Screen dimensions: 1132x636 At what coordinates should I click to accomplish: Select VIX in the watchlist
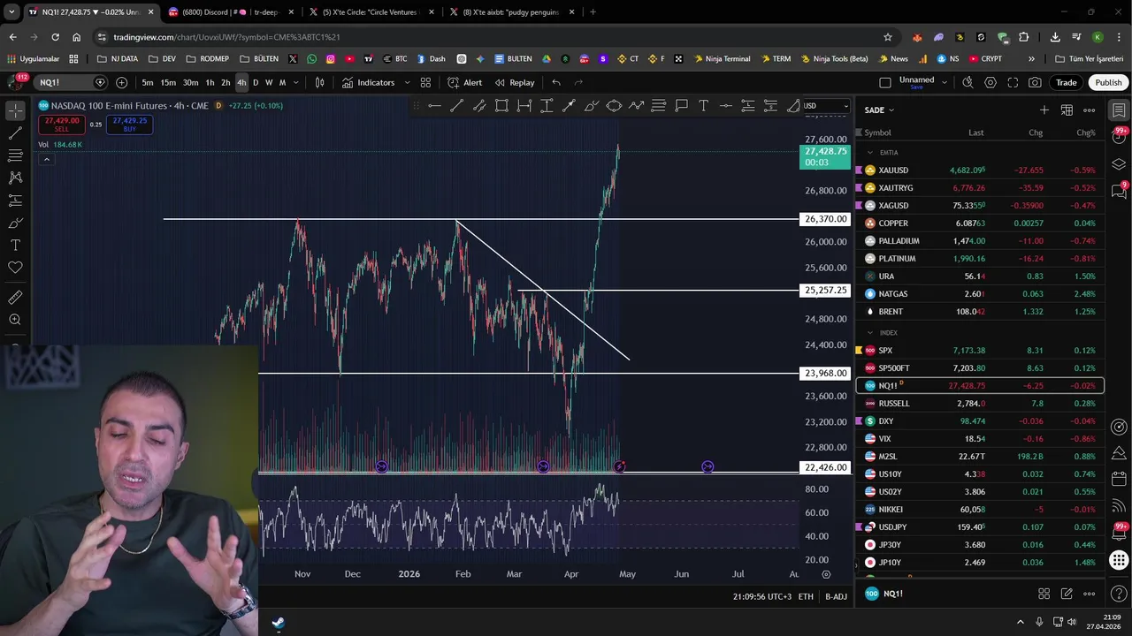pyautogui.click(x=980, y=439)
